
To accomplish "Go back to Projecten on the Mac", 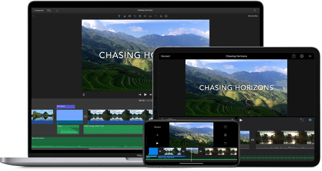I will [x=39, y=10].
